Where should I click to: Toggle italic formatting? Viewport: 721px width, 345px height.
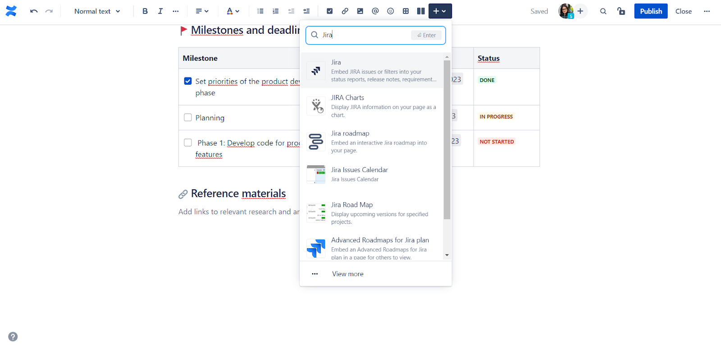(160, 11)
